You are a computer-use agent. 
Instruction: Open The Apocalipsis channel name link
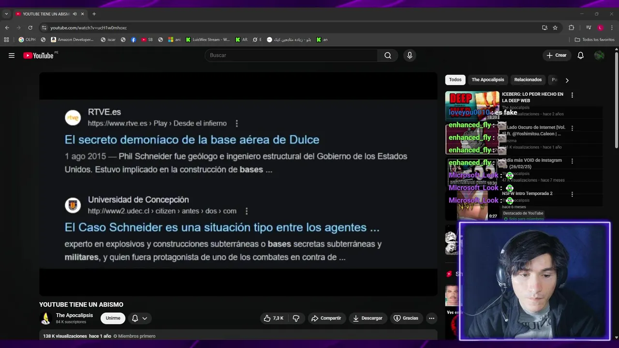[x=74, y=315]
